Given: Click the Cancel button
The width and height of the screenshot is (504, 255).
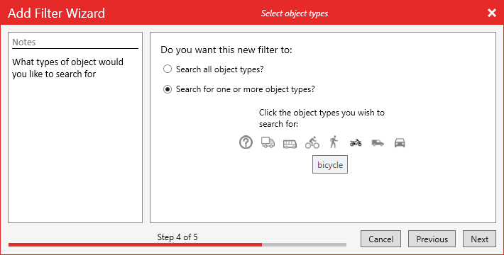Looking at the screenshot, I should point(381,239).
